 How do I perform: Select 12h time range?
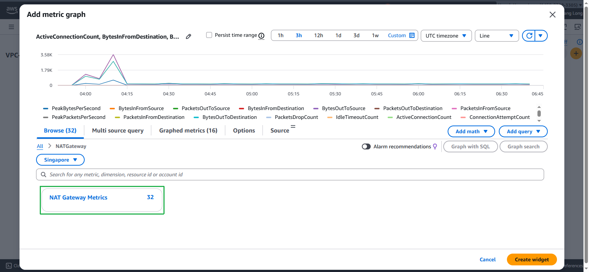click(x=318, y=35)
